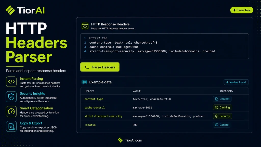Click the General category tag
This screenshot has height=147, width=261.
222,125
